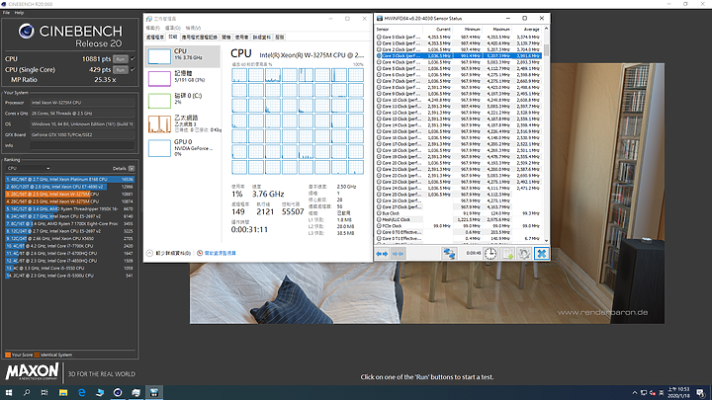
Task: Toggle the checkbox beside CPU (Single Core)
Action: 133,69
